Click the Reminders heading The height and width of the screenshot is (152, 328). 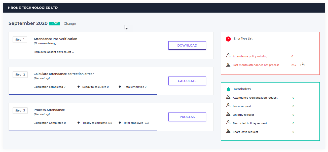click(x=242, y=89)
